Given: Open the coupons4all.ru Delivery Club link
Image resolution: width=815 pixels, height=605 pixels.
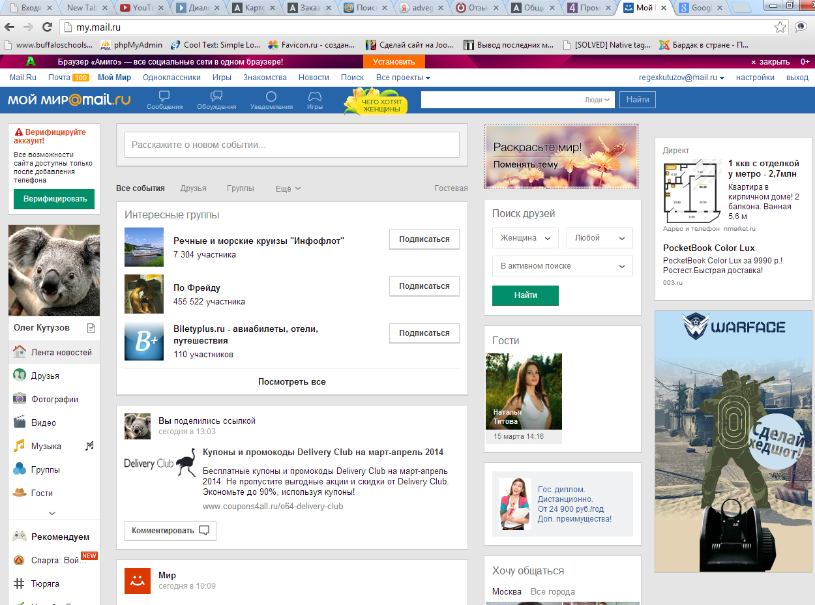Looking at the screenshot, I should click(273, 506).
